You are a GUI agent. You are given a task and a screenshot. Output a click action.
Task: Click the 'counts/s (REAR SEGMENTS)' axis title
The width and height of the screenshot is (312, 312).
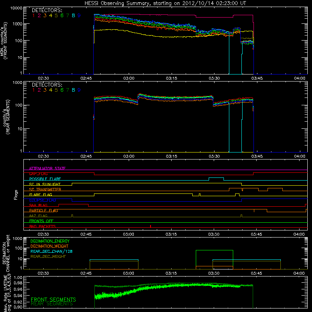pos(6,117)
